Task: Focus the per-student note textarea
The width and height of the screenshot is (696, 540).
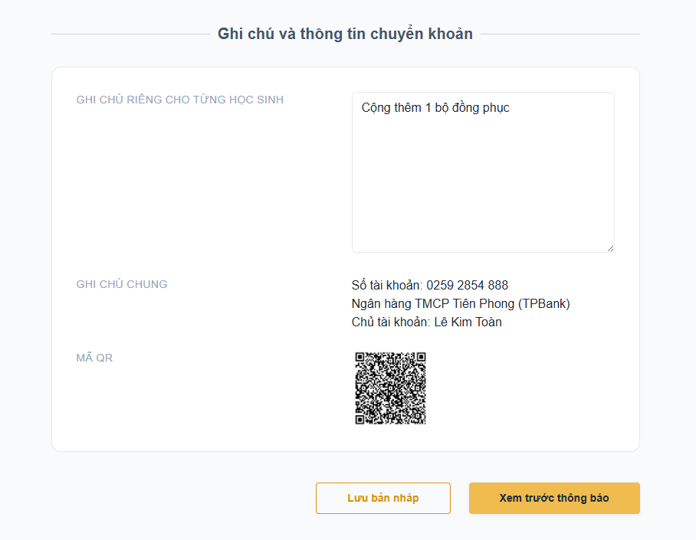Action: point(483,184)
